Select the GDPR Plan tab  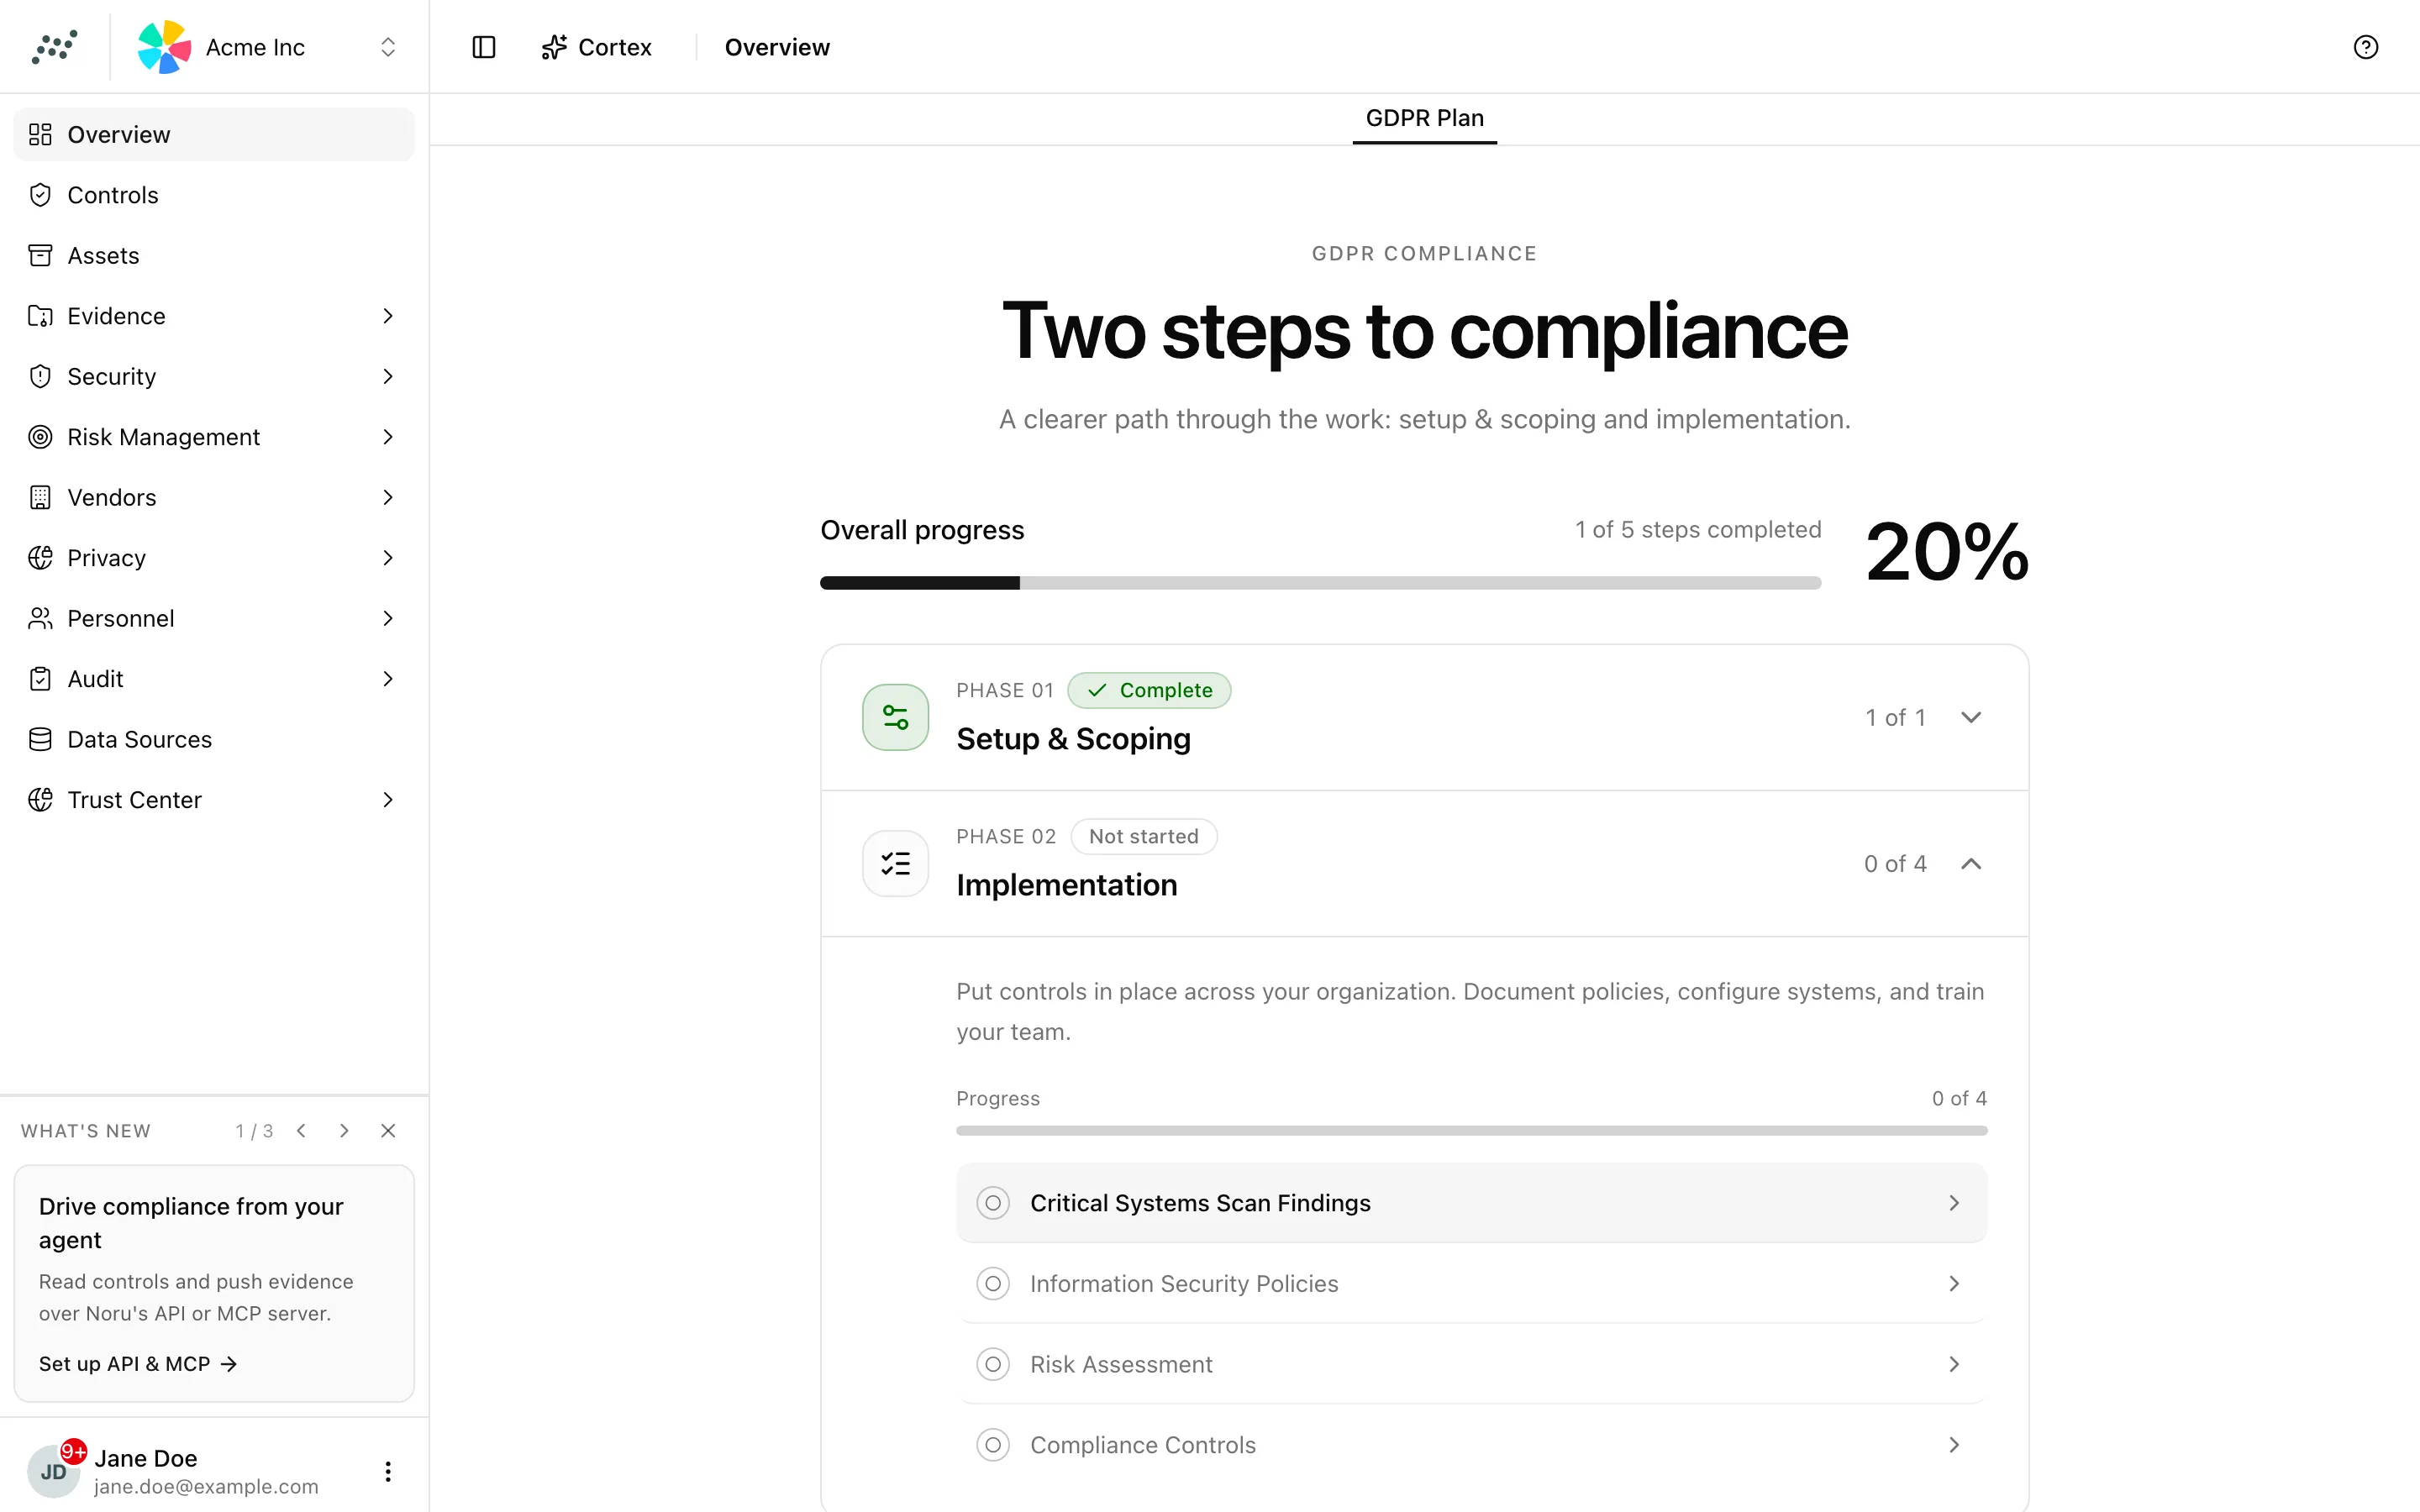pyautogui.click(x=1424, y=118)
